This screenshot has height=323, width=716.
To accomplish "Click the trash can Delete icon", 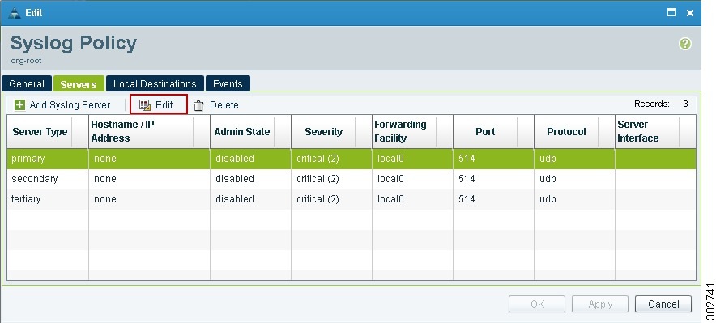I will pos(198,105).
